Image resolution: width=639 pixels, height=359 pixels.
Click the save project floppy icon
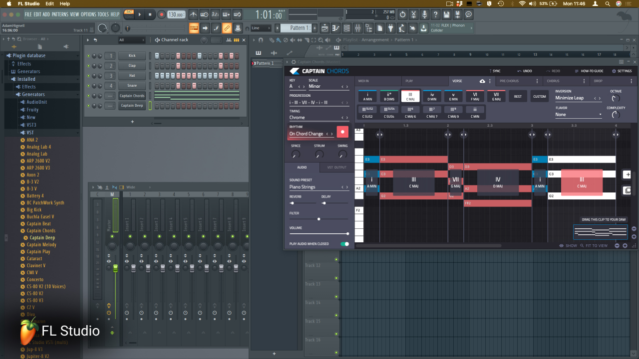click(446, 14)
